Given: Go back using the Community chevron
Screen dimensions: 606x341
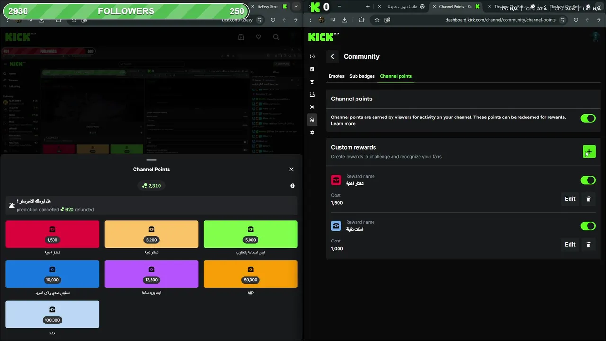Looking at the screenshot, I should pos(332,56).
